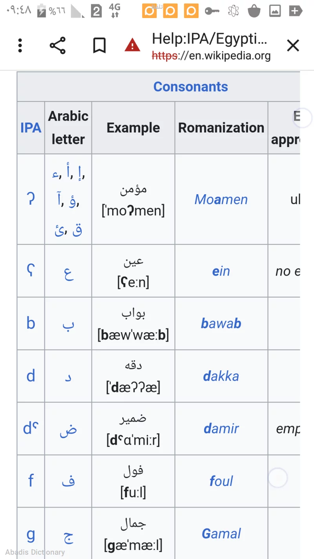This screenshot has height=559, width=314.
Task: Follow the bawab romanization link
Action: click(x=221, y=323)
